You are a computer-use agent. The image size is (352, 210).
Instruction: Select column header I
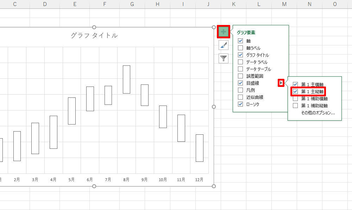click(x=183, y=4)
